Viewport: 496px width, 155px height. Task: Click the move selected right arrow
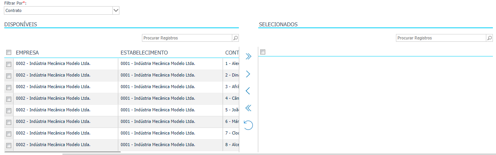249,74
